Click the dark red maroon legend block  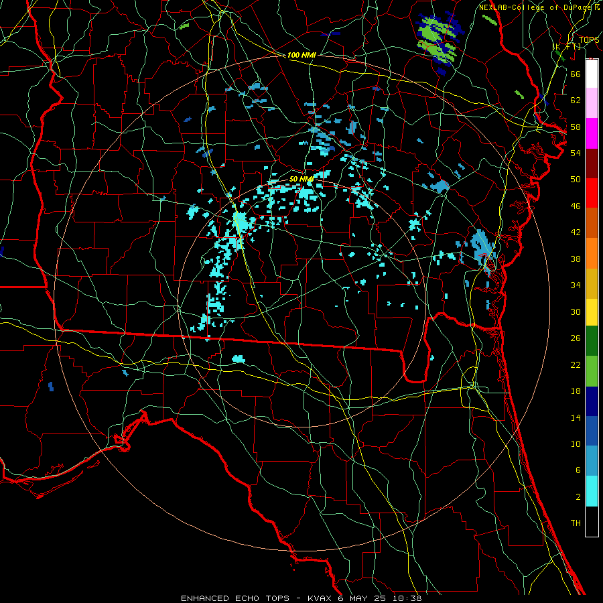click(592, 163)
